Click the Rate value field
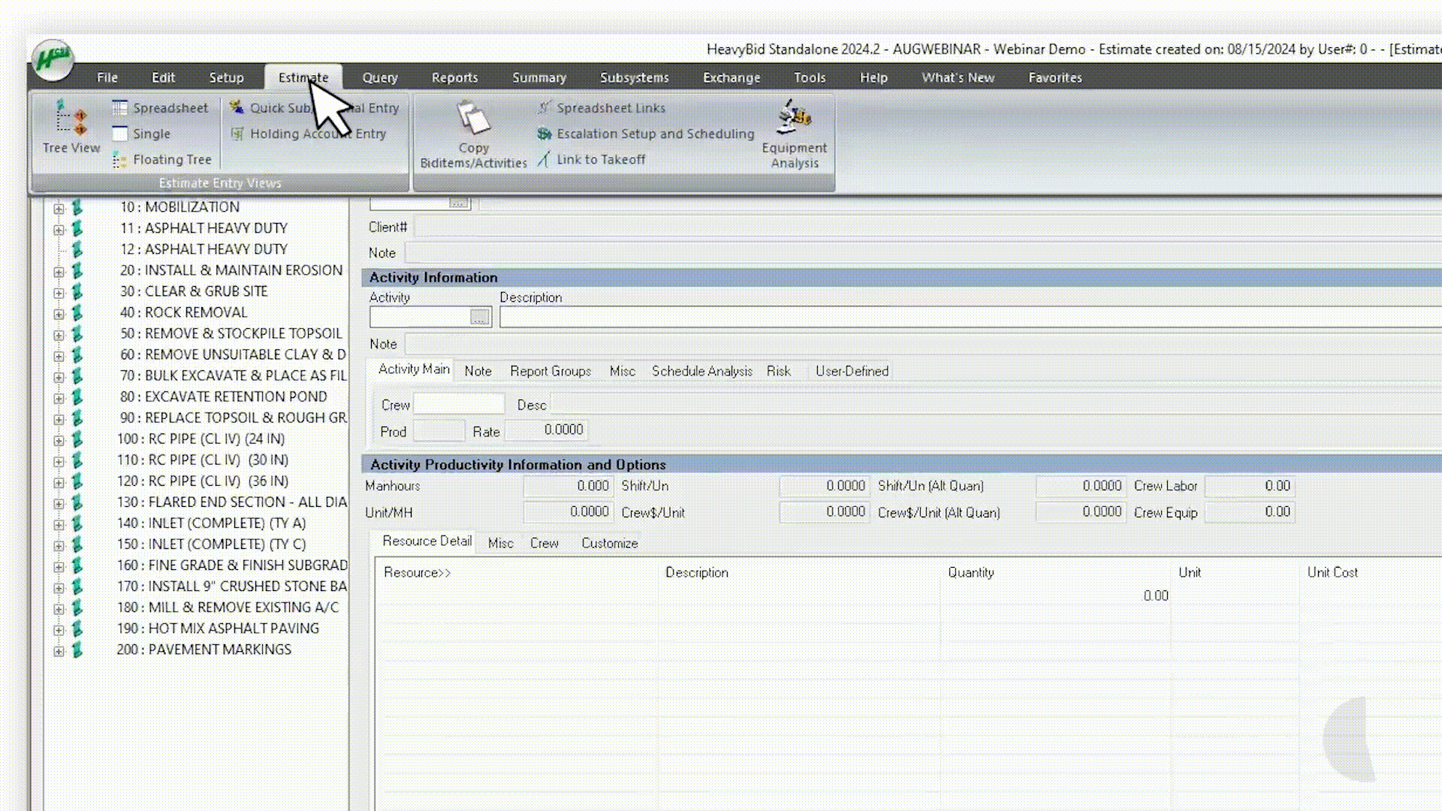The image size is (1442, 811). [546, 430]
